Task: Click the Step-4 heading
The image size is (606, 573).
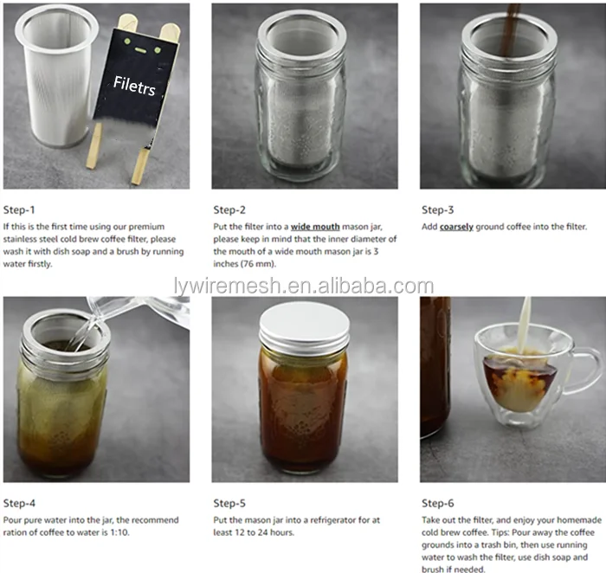Action: pos(19,503)
